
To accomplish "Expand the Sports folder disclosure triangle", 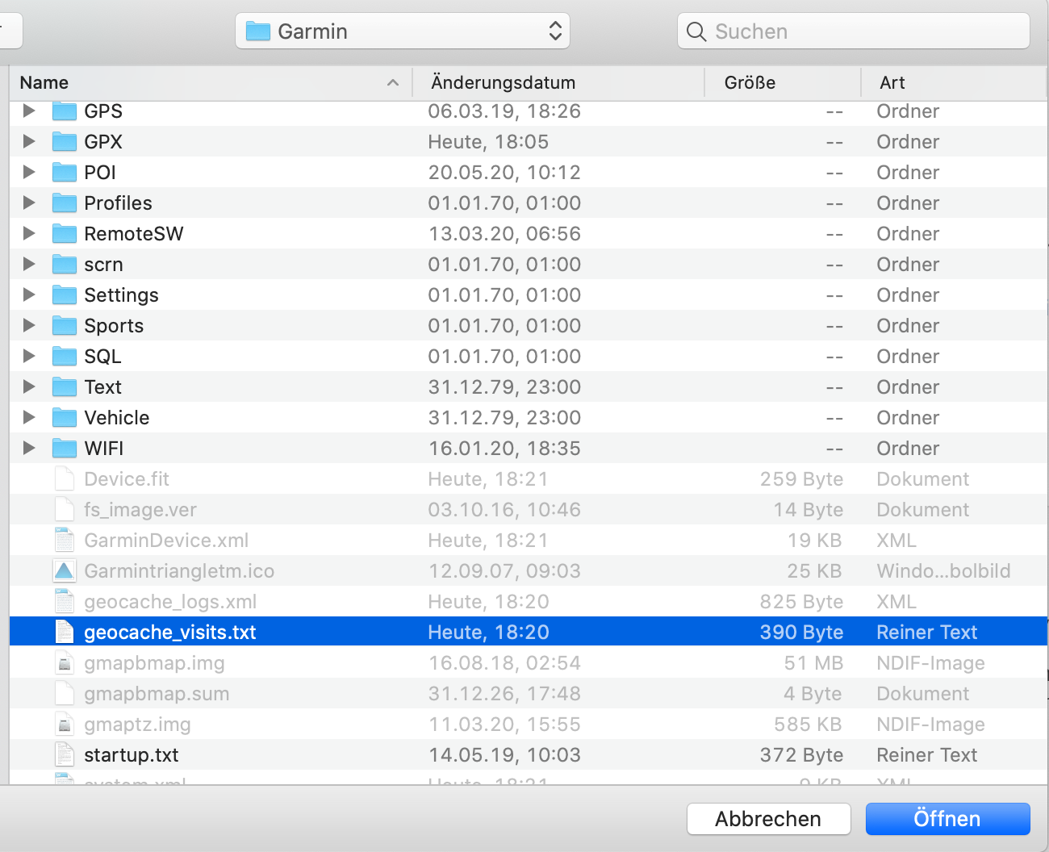I will click(x=29, y=325).
